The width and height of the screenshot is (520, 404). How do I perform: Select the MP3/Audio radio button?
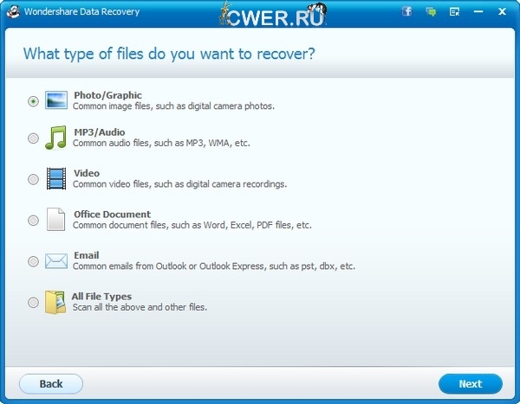pos(33,138)
